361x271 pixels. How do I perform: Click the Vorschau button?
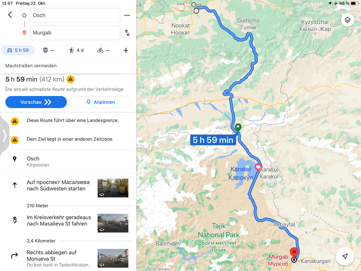pyautogui.click(x=36, y=102)
